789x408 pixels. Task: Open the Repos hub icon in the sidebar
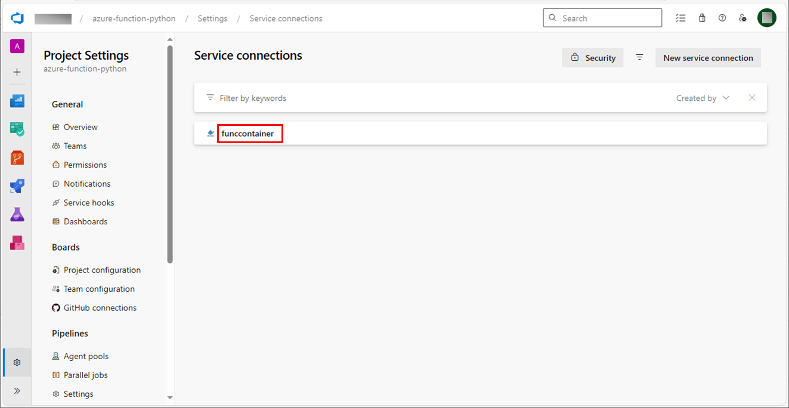coord(17,158)
